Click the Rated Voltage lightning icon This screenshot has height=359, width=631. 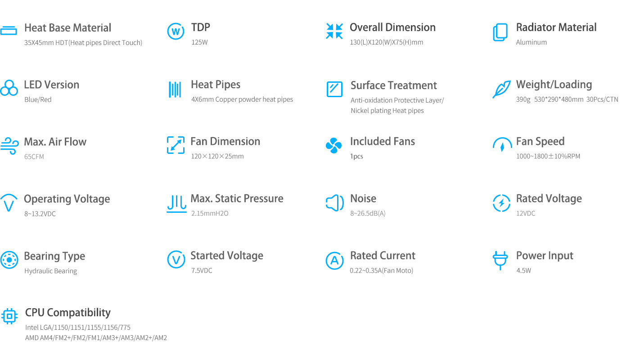pyautogui.click(x=501, y=203)
